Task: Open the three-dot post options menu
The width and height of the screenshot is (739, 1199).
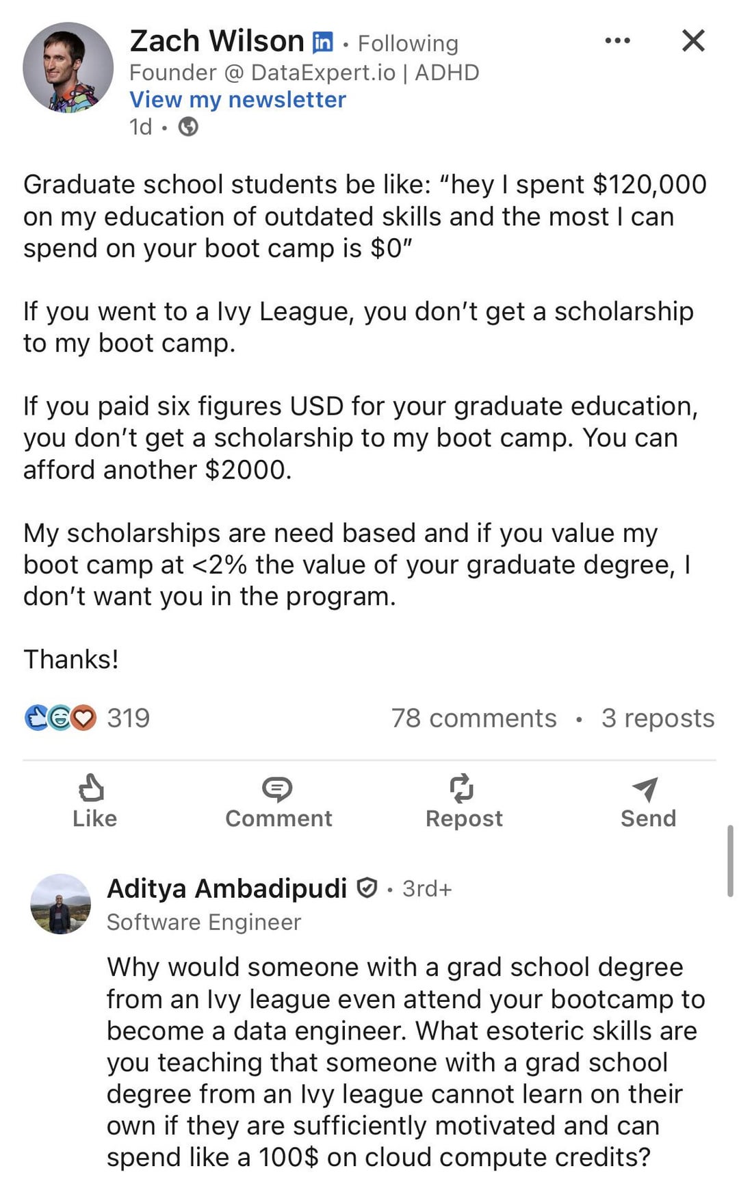Action: coord(618,41)
